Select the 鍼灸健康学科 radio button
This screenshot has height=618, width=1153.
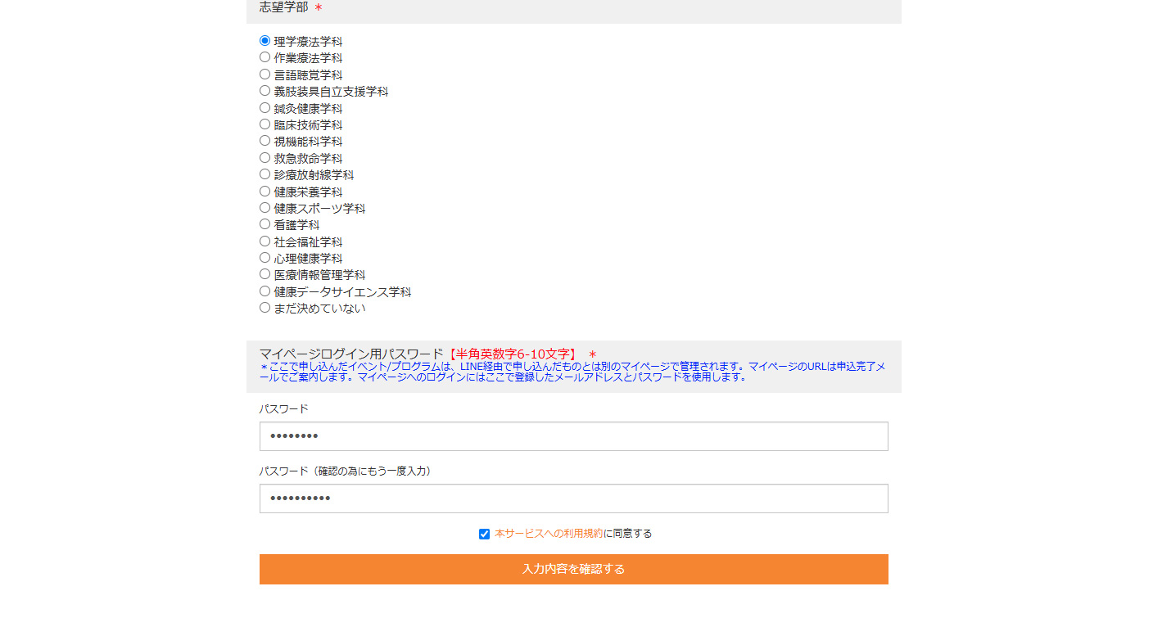coord(265,108)
